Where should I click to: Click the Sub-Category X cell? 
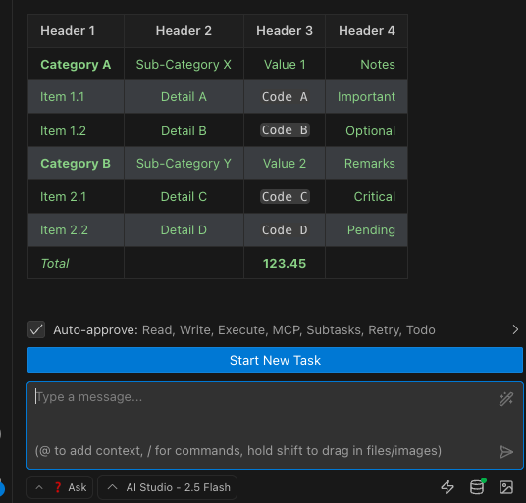[x=184, y=65]
